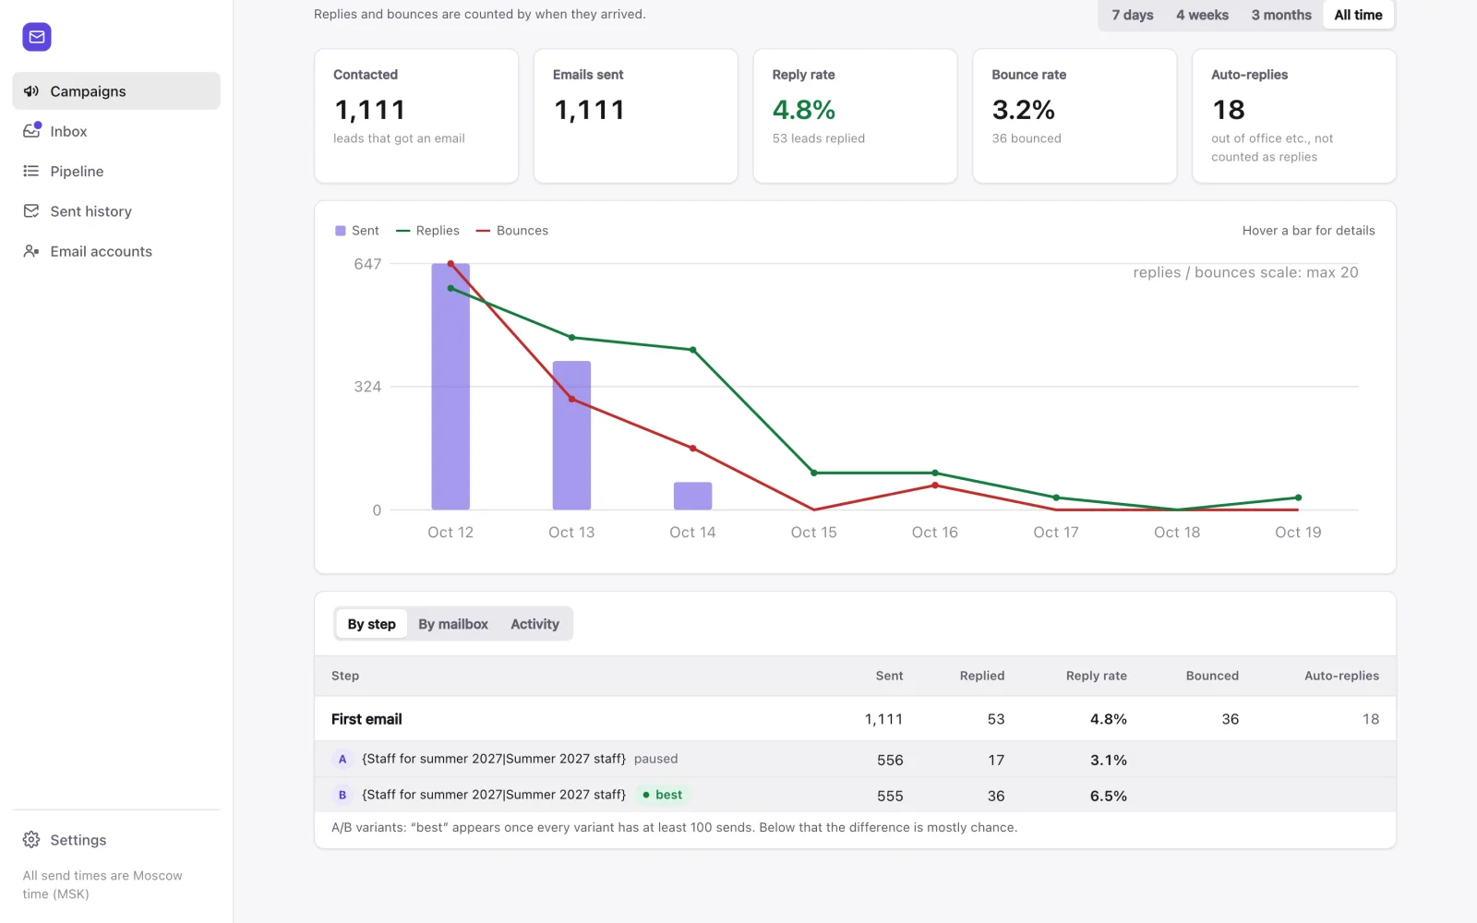1477x923 pixels.
Task: Select the 7 days range
Action: [1133, 15]
